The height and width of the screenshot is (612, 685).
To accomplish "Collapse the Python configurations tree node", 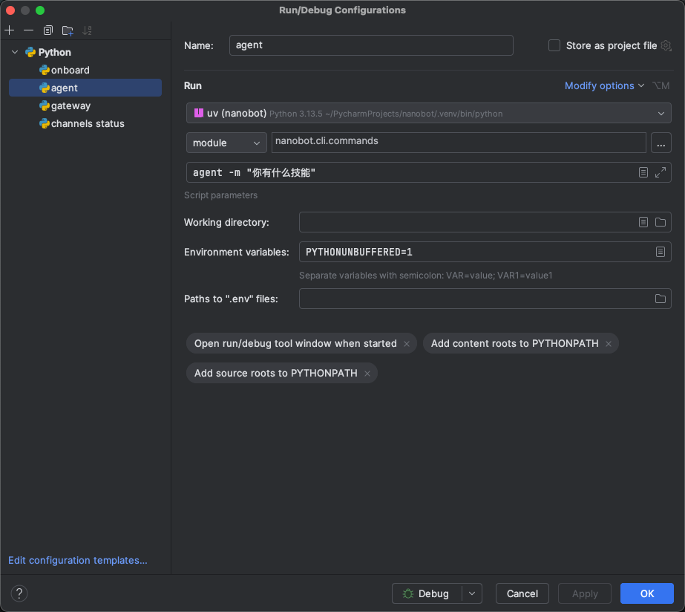I will (x=15, y=52).
